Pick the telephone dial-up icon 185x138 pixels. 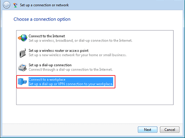point(23,67)
